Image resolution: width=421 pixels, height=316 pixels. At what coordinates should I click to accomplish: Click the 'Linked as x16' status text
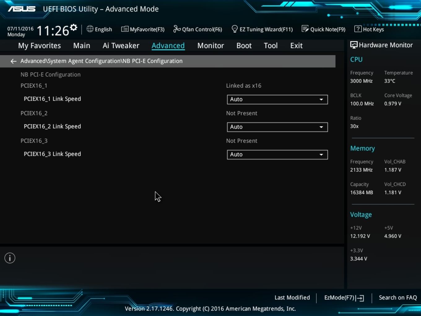(x=244, y=86)
